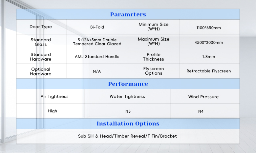Viewport: 256px width, 153px height.
Task: Click the Performance section header
Action: click(128, 84)
